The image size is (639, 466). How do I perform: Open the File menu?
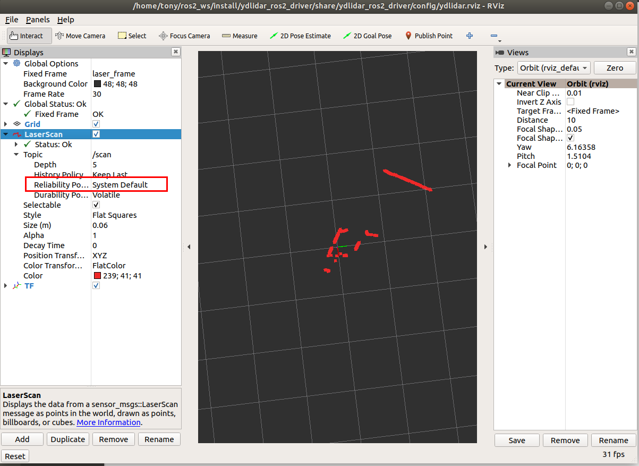(x=12, y=20)
